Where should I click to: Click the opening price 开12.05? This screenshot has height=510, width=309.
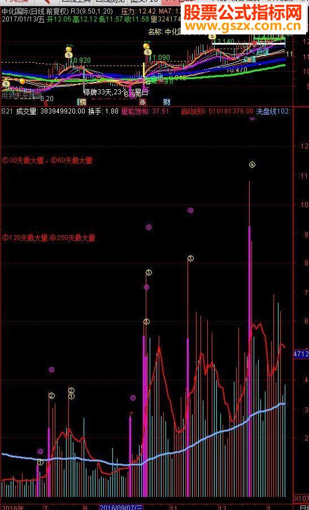59,19
